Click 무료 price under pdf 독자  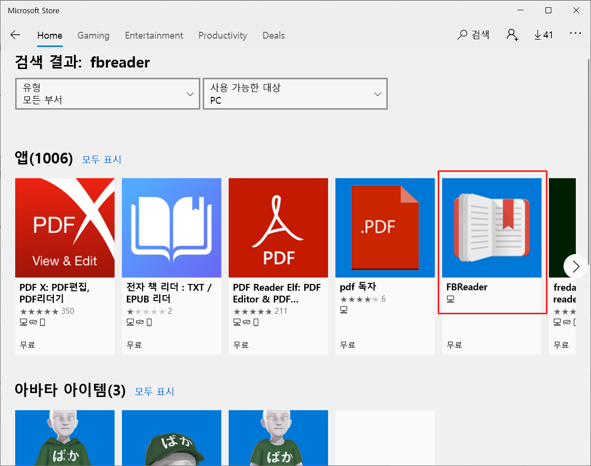348,345
